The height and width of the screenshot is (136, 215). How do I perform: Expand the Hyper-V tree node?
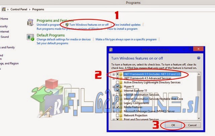click(x=114, y=87)
